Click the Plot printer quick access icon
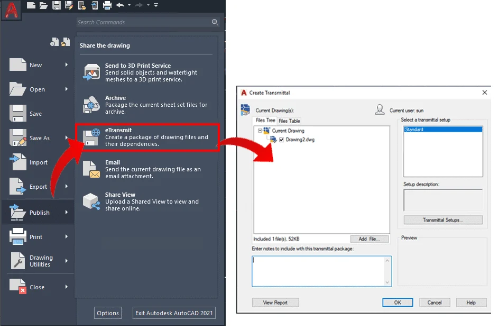The image size is (499, 330). (x=107, y=5)
